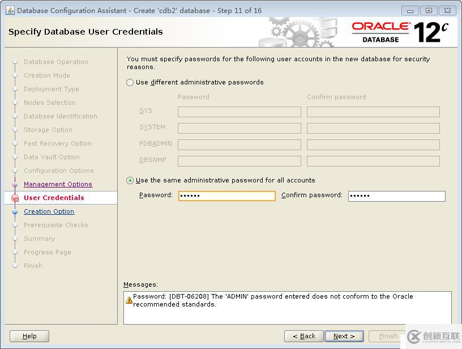Viewport: 462px width, 349px height.
Task: Click the disabled Finish button
Action: [388, 336]
